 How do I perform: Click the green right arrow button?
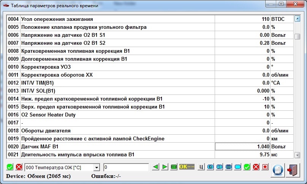coord(165,167)
